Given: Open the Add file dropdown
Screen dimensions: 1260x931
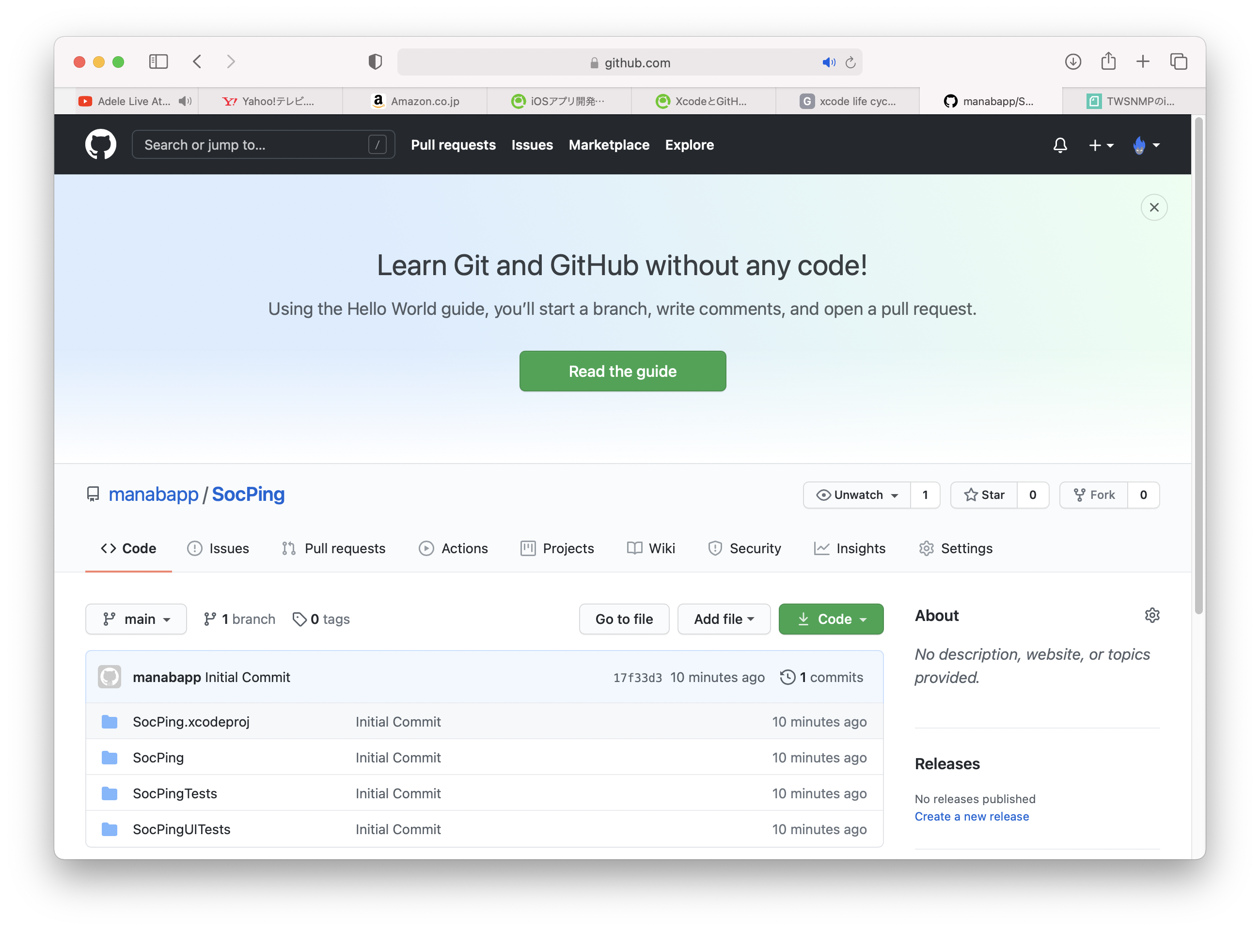Looking at the screenshot, I should (724, 619).
